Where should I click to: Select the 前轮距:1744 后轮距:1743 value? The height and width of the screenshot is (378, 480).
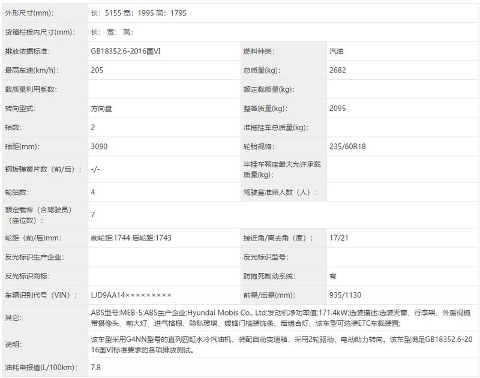(131, 238)
